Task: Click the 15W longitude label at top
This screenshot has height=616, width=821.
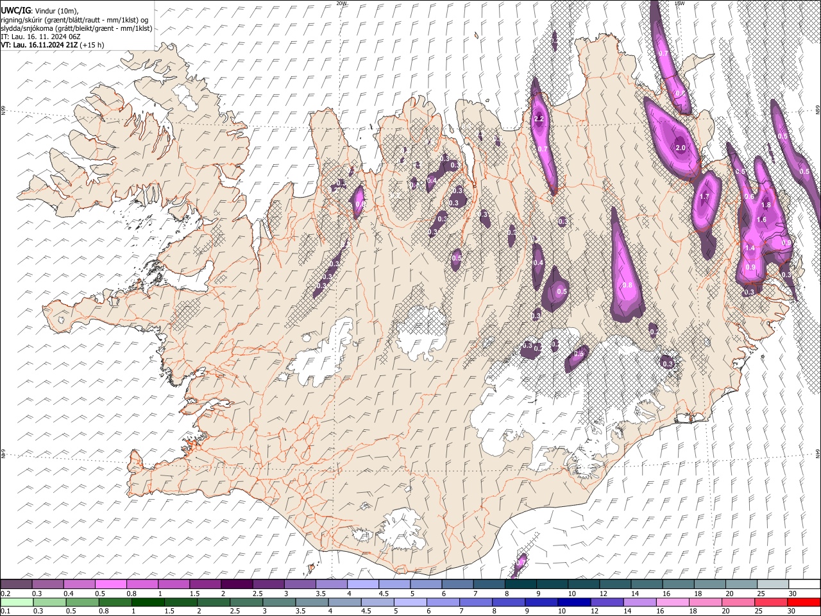Action: click(679, 3)
